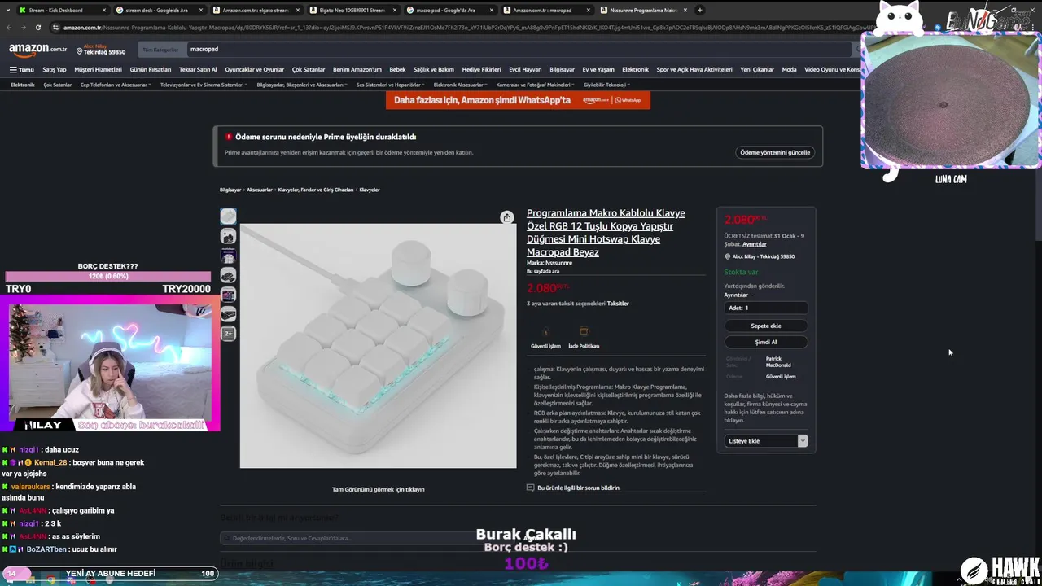Image resolution: width=1042 pixels, height=586 pixels.
Task: Open Çok Satanlar in main nav
Action: click(x=309, y=70)
